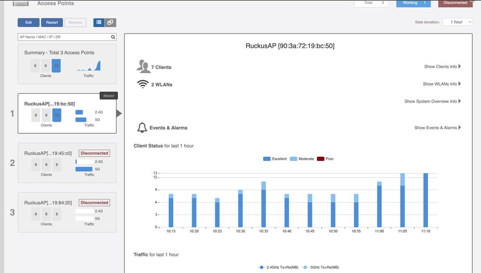Expand Show System Overview Info
This screenshot has width=481, height=273.
[432, 102]
